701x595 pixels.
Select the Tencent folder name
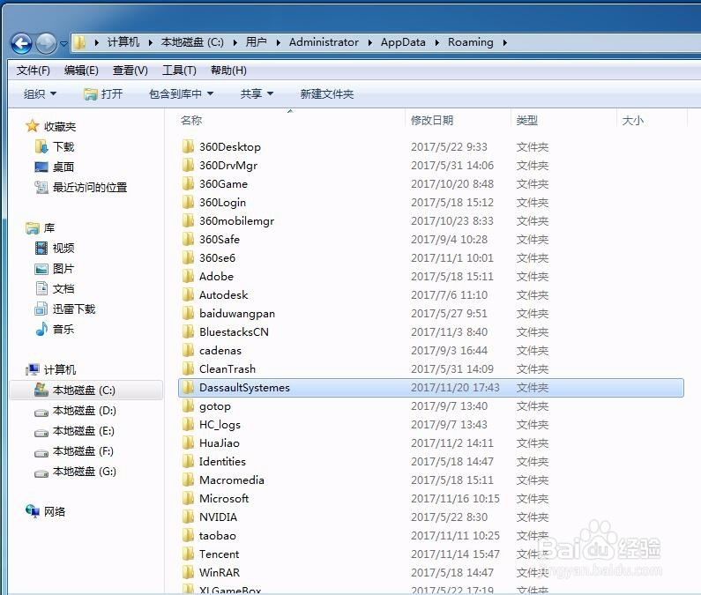pyautogui.click(x=219, y=554)
